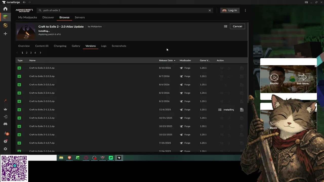Click the sign-in arrow icon in sidebar

[5, 117]
